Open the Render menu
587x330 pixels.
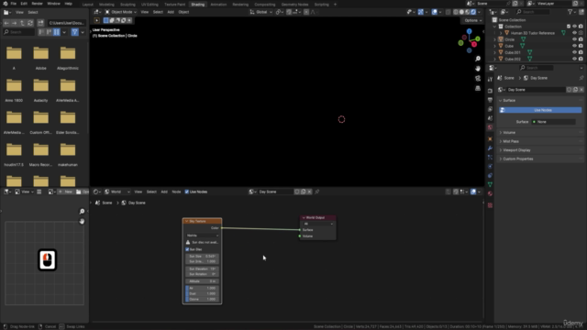tap(37, 4)
